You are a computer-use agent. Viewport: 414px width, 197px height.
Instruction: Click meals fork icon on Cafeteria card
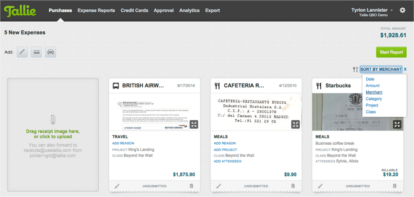tap(217, 85)
